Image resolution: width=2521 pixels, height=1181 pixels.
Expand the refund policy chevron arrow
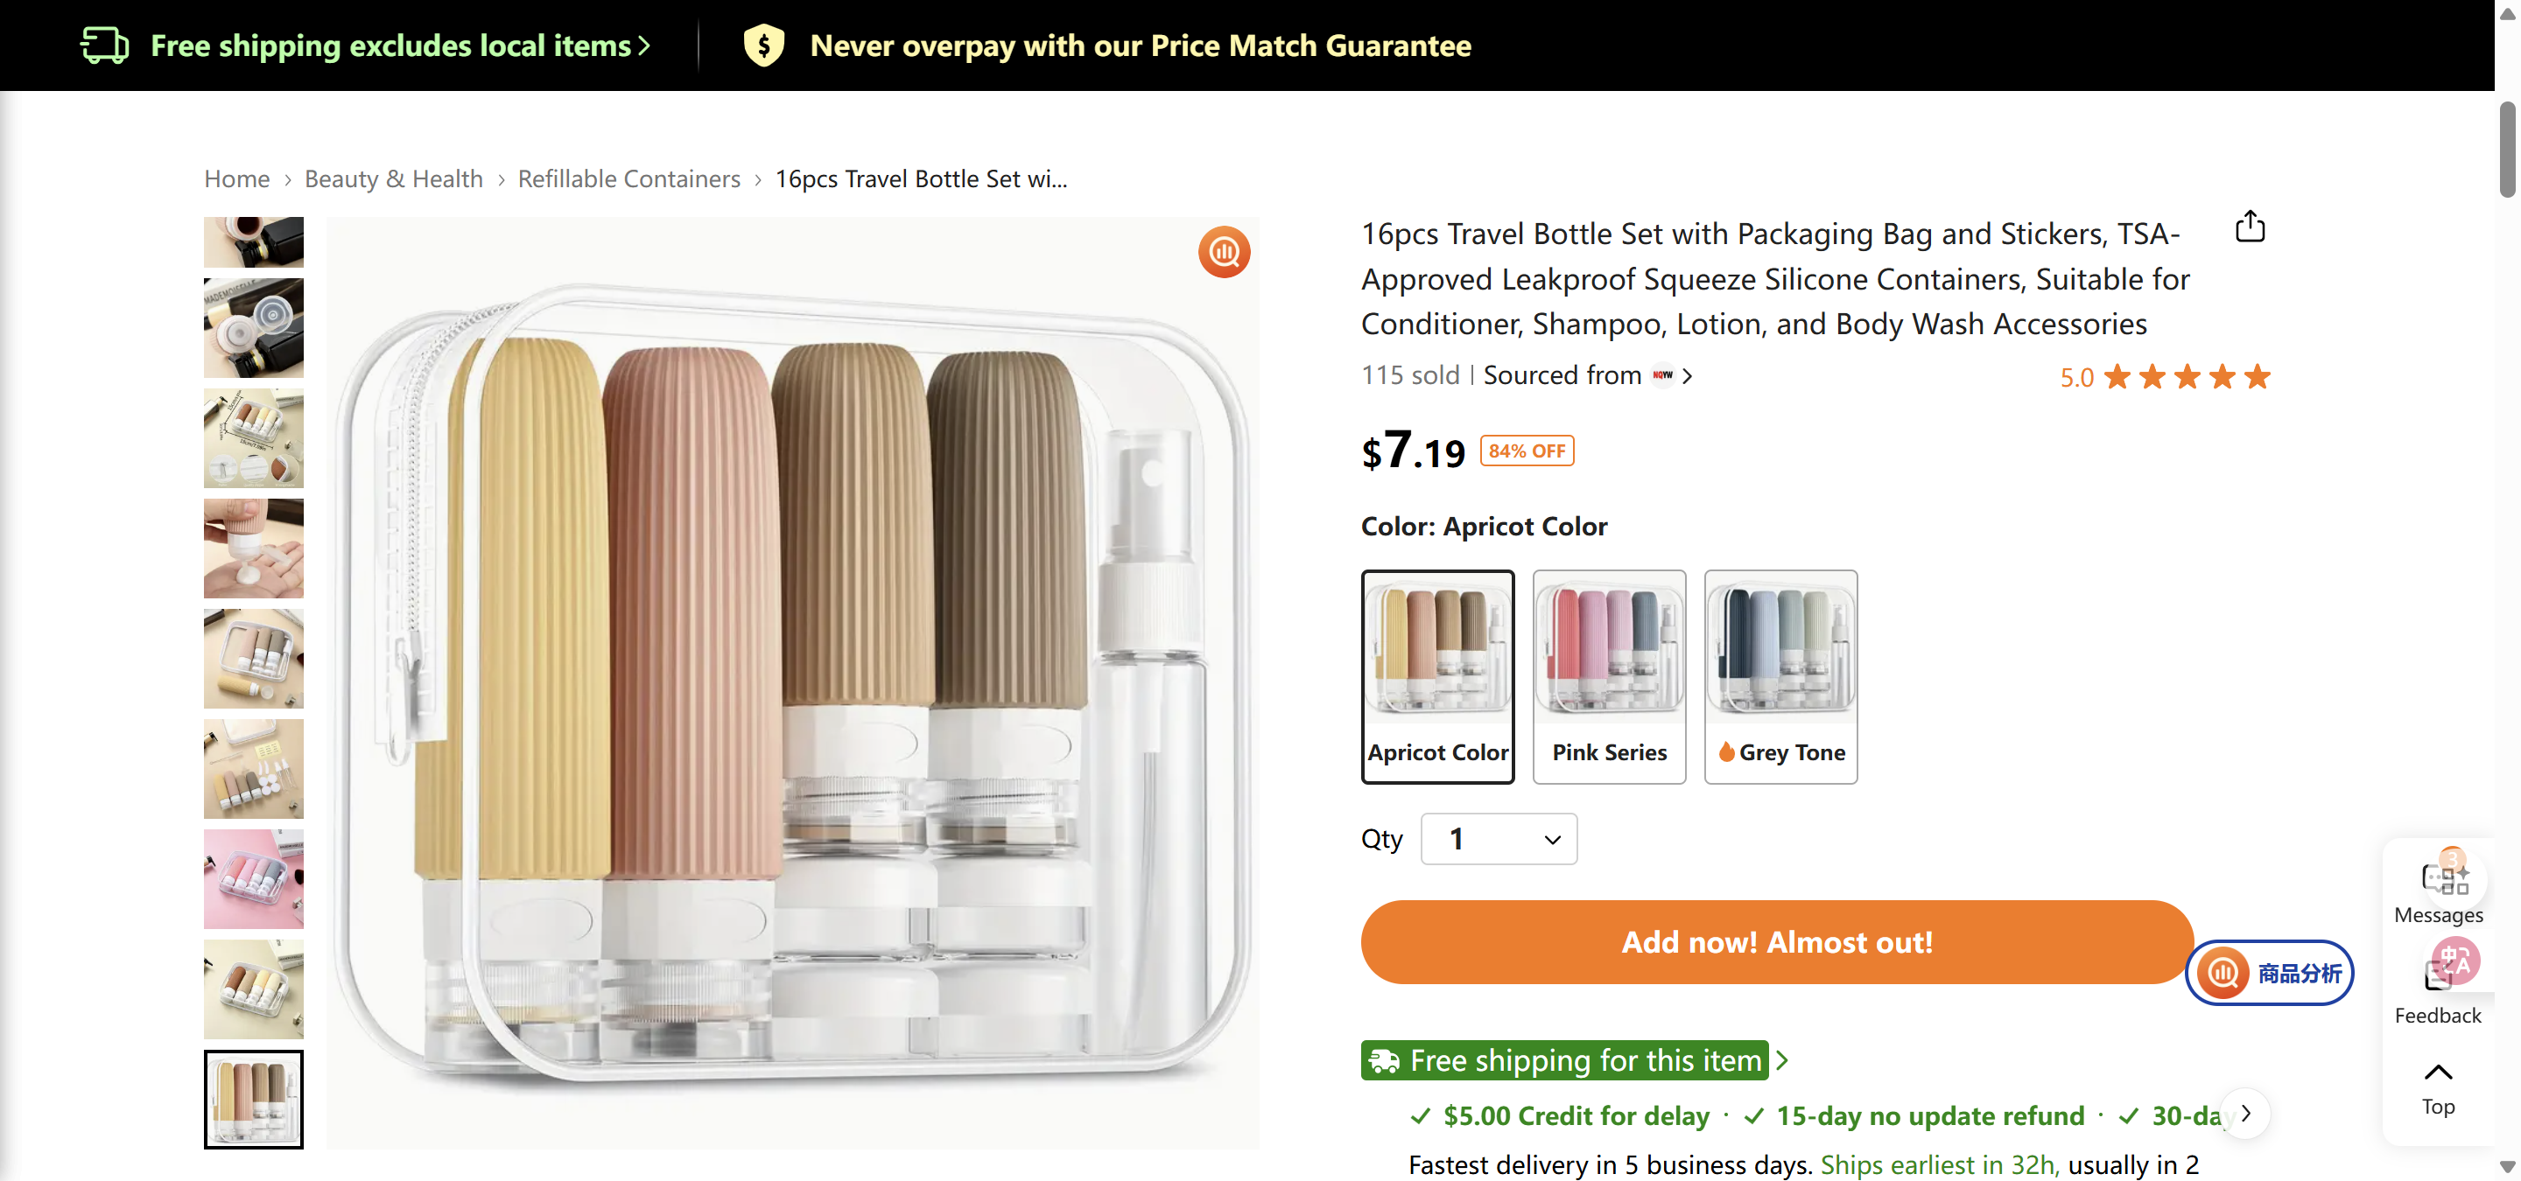click(2244, 1114)
